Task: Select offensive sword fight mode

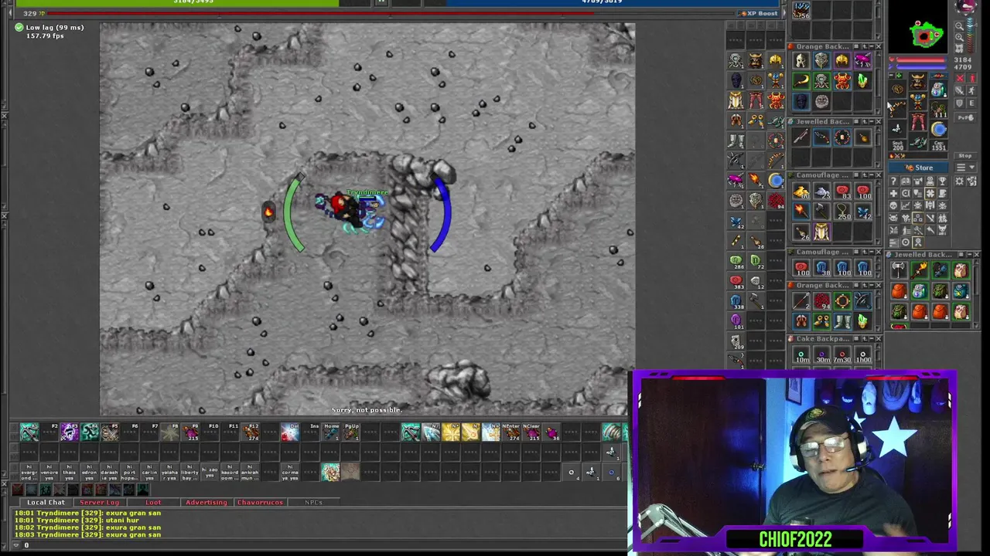Action: tap(960, 90)
